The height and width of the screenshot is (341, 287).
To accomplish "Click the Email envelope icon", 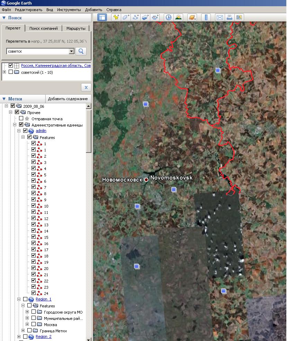I will pyautogui.click(x=219, y=17).
